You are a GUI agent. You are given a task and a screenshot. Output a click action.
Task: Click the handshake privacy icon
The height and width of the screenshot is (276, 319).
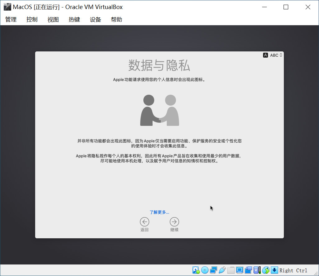(159, 110)
